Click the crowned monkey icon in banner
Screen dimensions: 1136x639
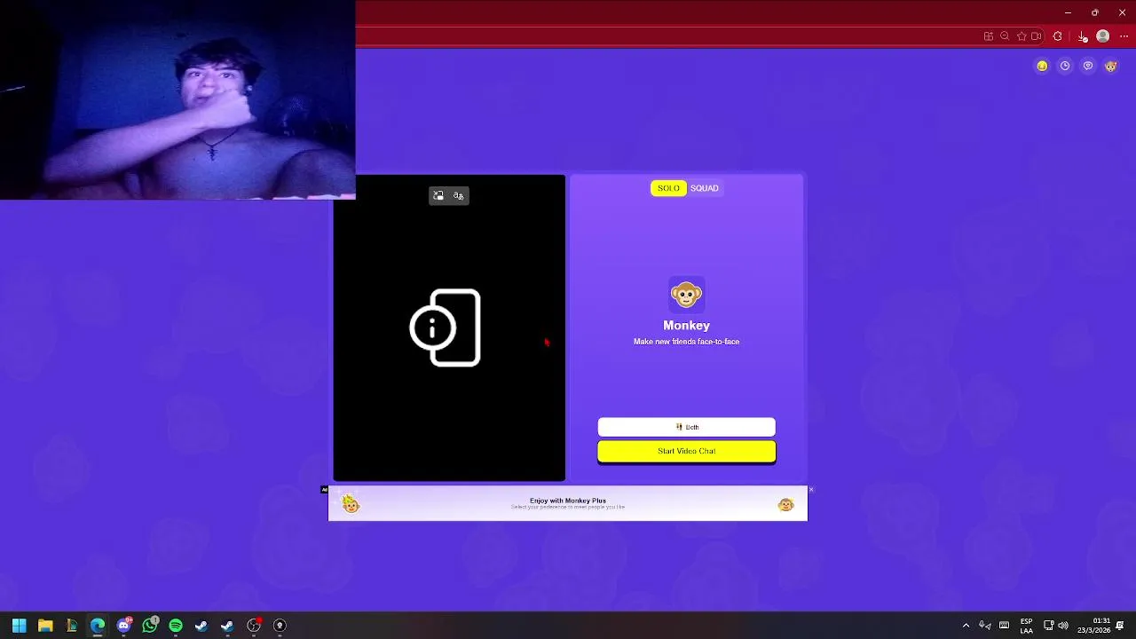point(351,504)
